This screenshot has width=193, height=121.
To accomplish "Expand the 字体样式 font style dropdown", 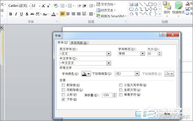I will point(142,53).
